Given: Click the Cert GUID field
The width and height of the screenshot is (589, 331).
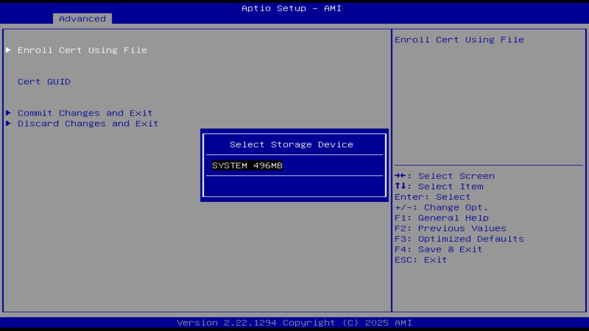Looking at the screenshot, I should click(44, 81).
